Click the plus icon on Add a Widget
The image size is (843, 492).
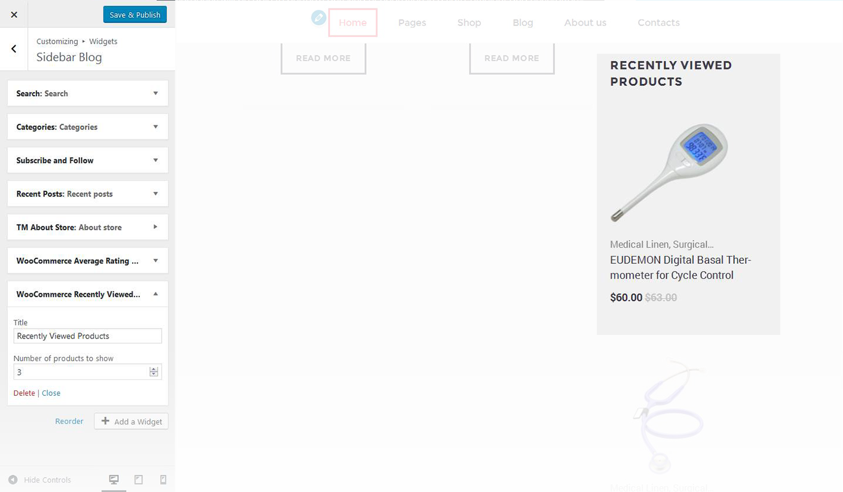click(105, 421)
